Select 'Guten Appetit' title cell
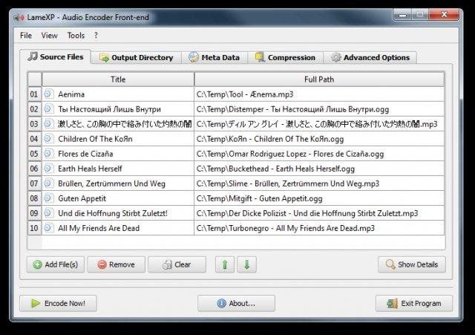This screenshot has height=335, width=475. coord(118,198)
